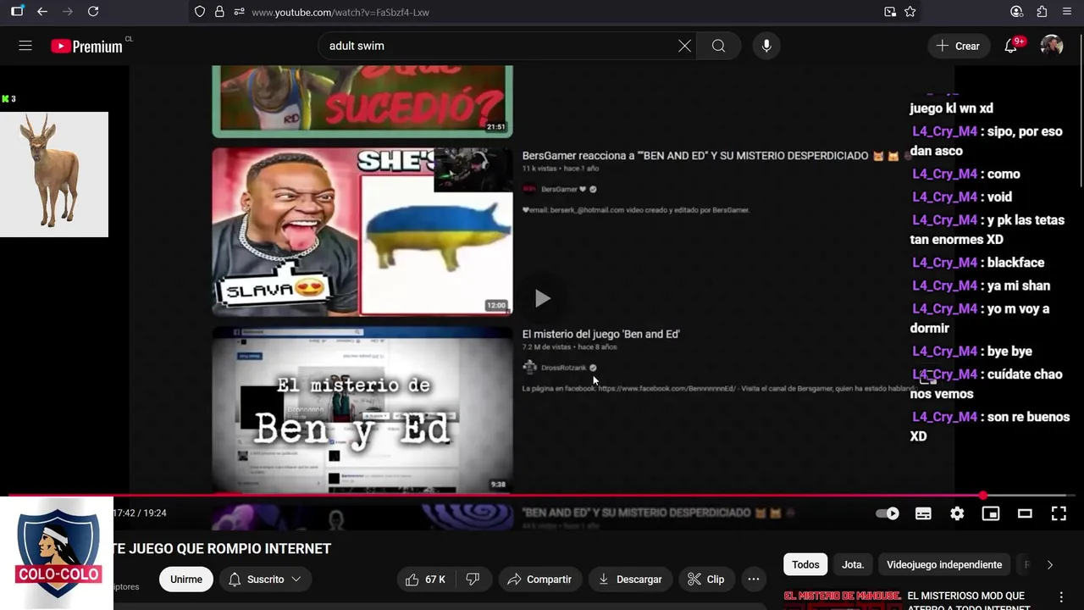The height and width of the screenshot is (610, 1084).
Task: Open options for El Misterioso Mod recommendation
Action: 1061,597
